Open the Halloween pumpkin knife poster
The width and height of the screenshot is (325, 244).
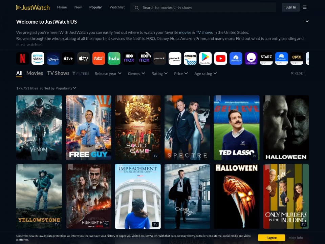(237, 197)
